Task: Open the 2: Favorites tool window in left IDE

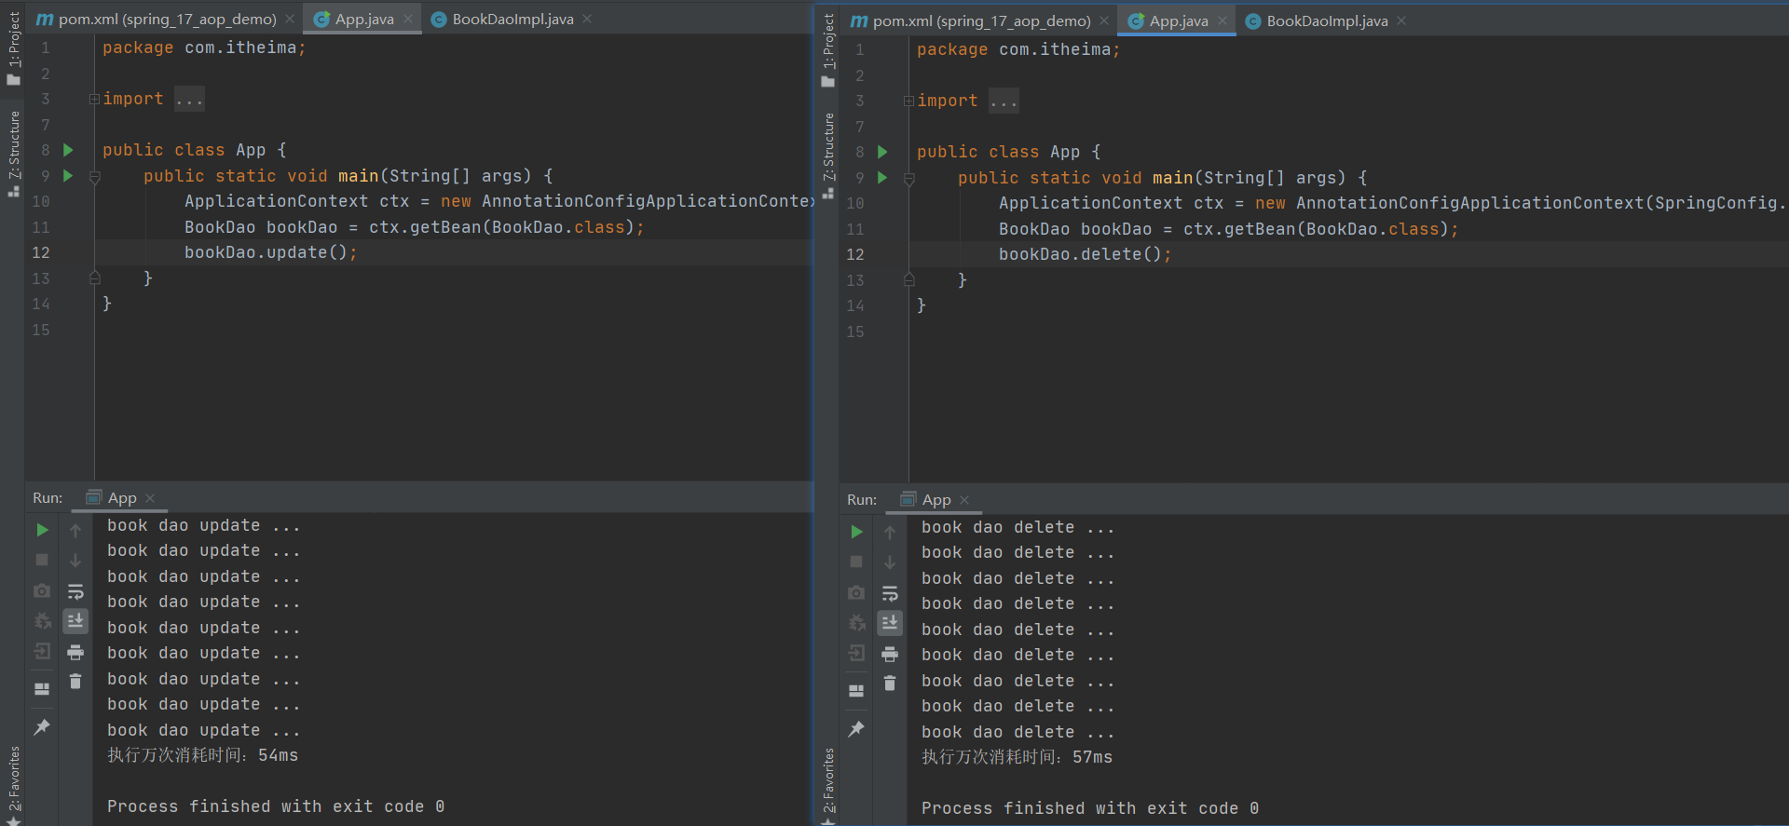Action: click(13, 785)
